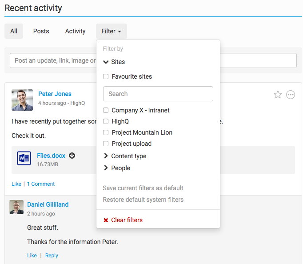
Task: Open Peter Jones's profile photo
Action: [22, 100]
